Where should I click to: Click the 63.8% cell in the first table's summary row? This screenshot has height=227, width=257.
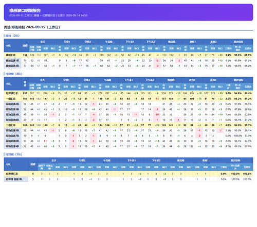click(248, 55)
